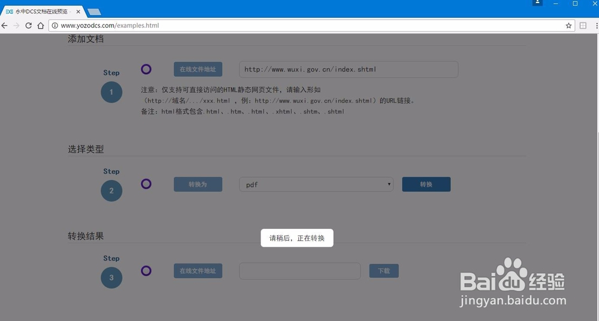The height and width of the screenshot is (321, 599).
Task: Open the pdf format dropdown
Action: pos(316,184)
